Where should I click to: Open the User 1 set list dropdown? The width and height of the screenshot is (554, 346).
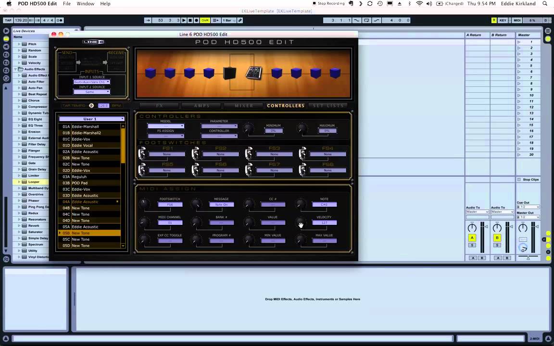coord(91,119)
